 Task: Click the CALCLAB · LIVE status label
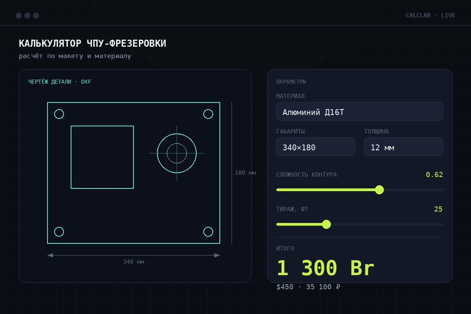pyautogui.click(x=431, y=15)
